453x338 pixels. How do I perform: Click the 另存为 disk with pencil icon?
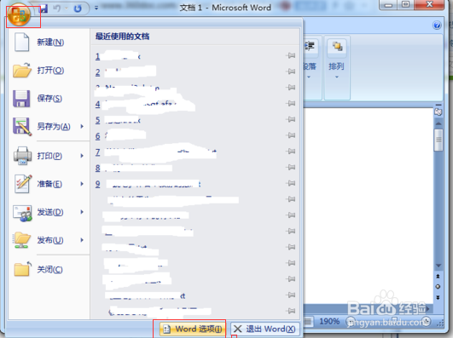pyautogui.click(x=22, y=127)
